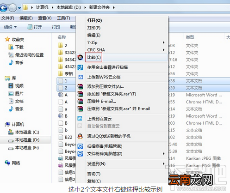Choose 打印(P) in context menu
The width and height of the screenshot is (230, 193).
point(94,28)
